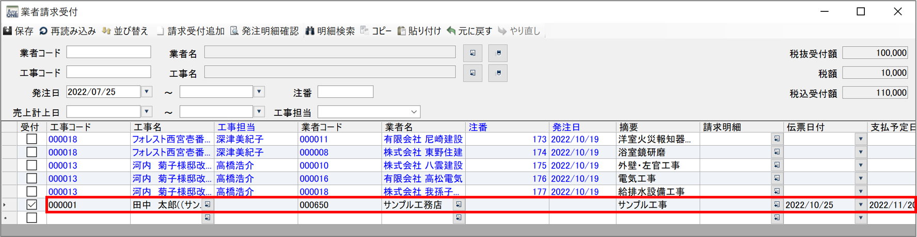917x237 pixels.
Task: Open the 売上計上日 start date picker
Action: click(x=147, y=112)
